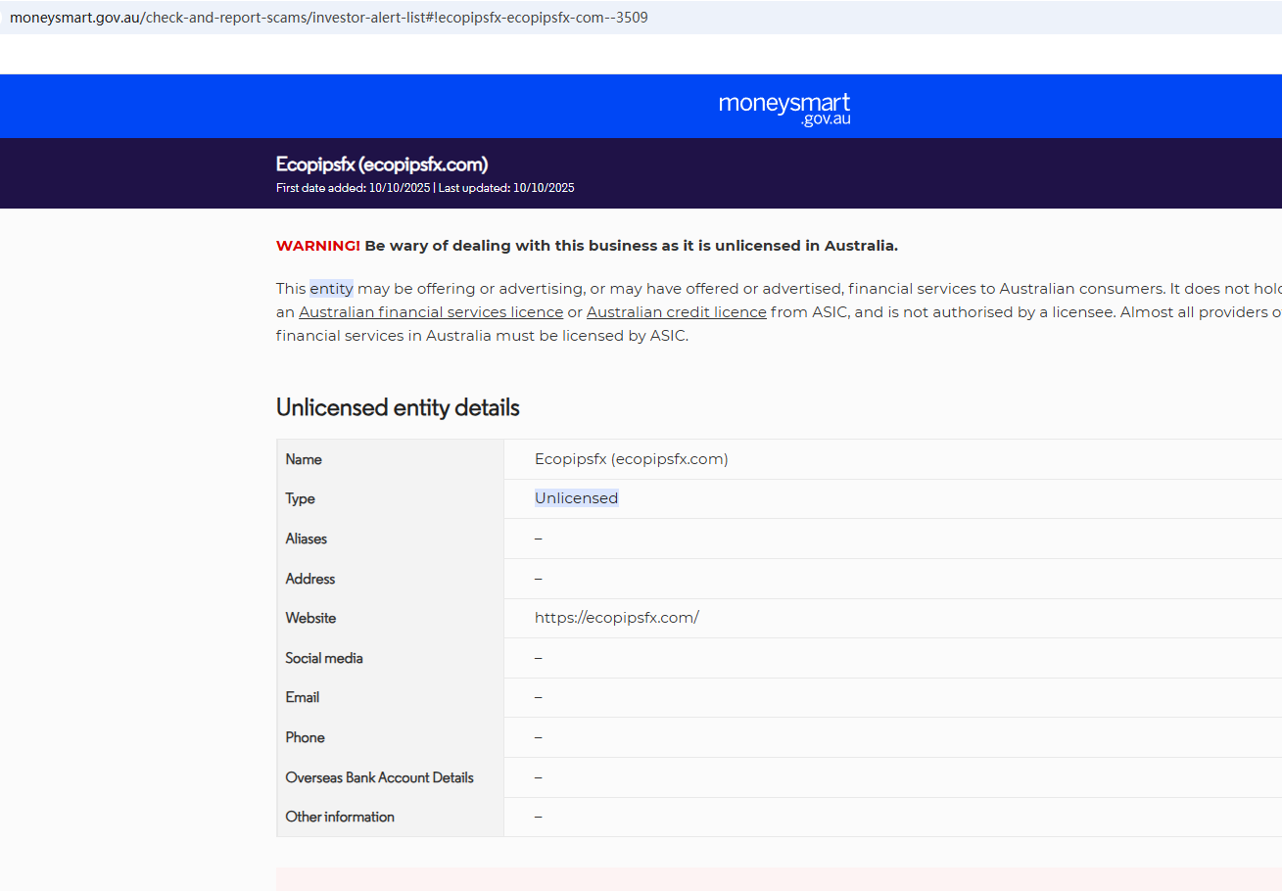The image size is (1282, 891).
Task: Click the highlighted "Unlicensed" type value
Action: coord(576,498)
